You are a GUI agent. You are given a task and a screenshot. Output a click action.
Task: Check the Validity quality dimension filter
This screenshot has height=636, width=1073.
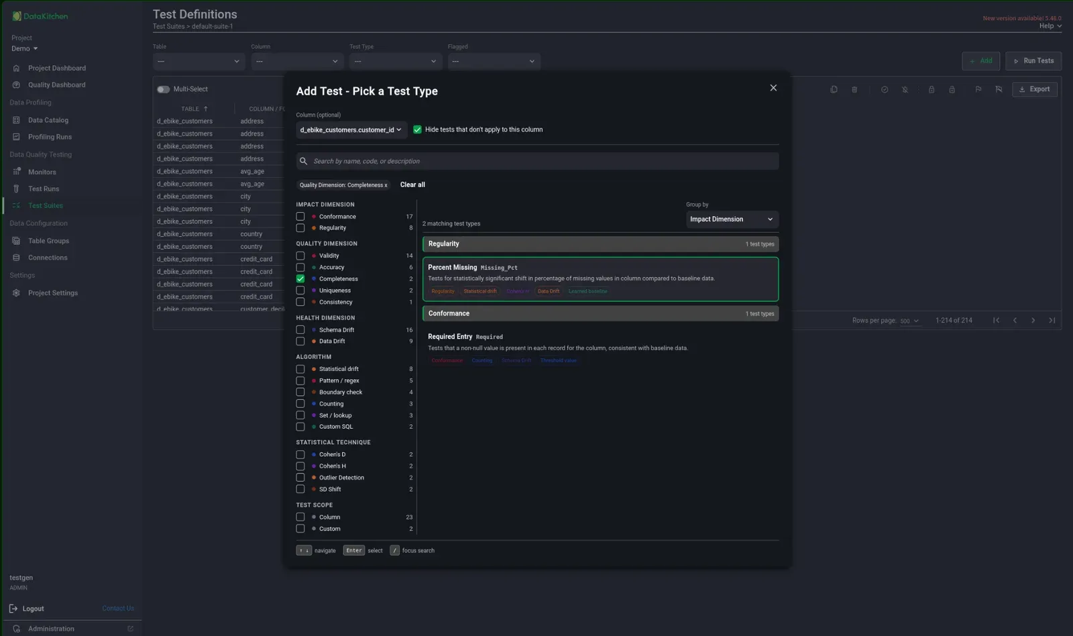click(300, 256)
